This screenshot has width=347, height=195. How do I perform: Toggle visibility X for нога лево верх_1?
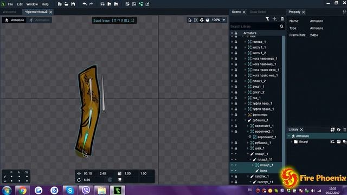(232, 58)
